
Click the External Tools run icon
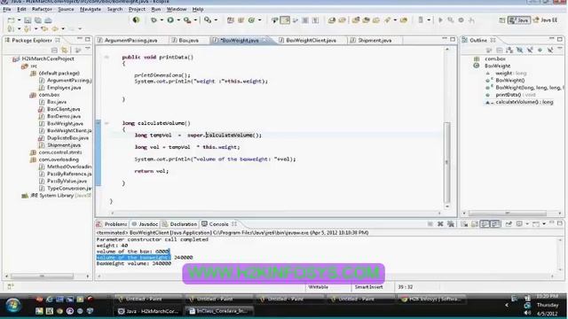(187, 20)
